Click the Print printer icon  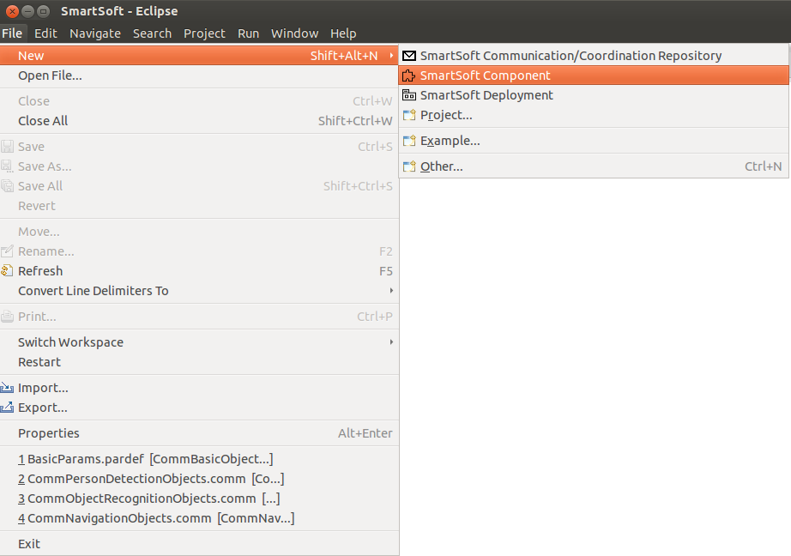click(7, 317)
